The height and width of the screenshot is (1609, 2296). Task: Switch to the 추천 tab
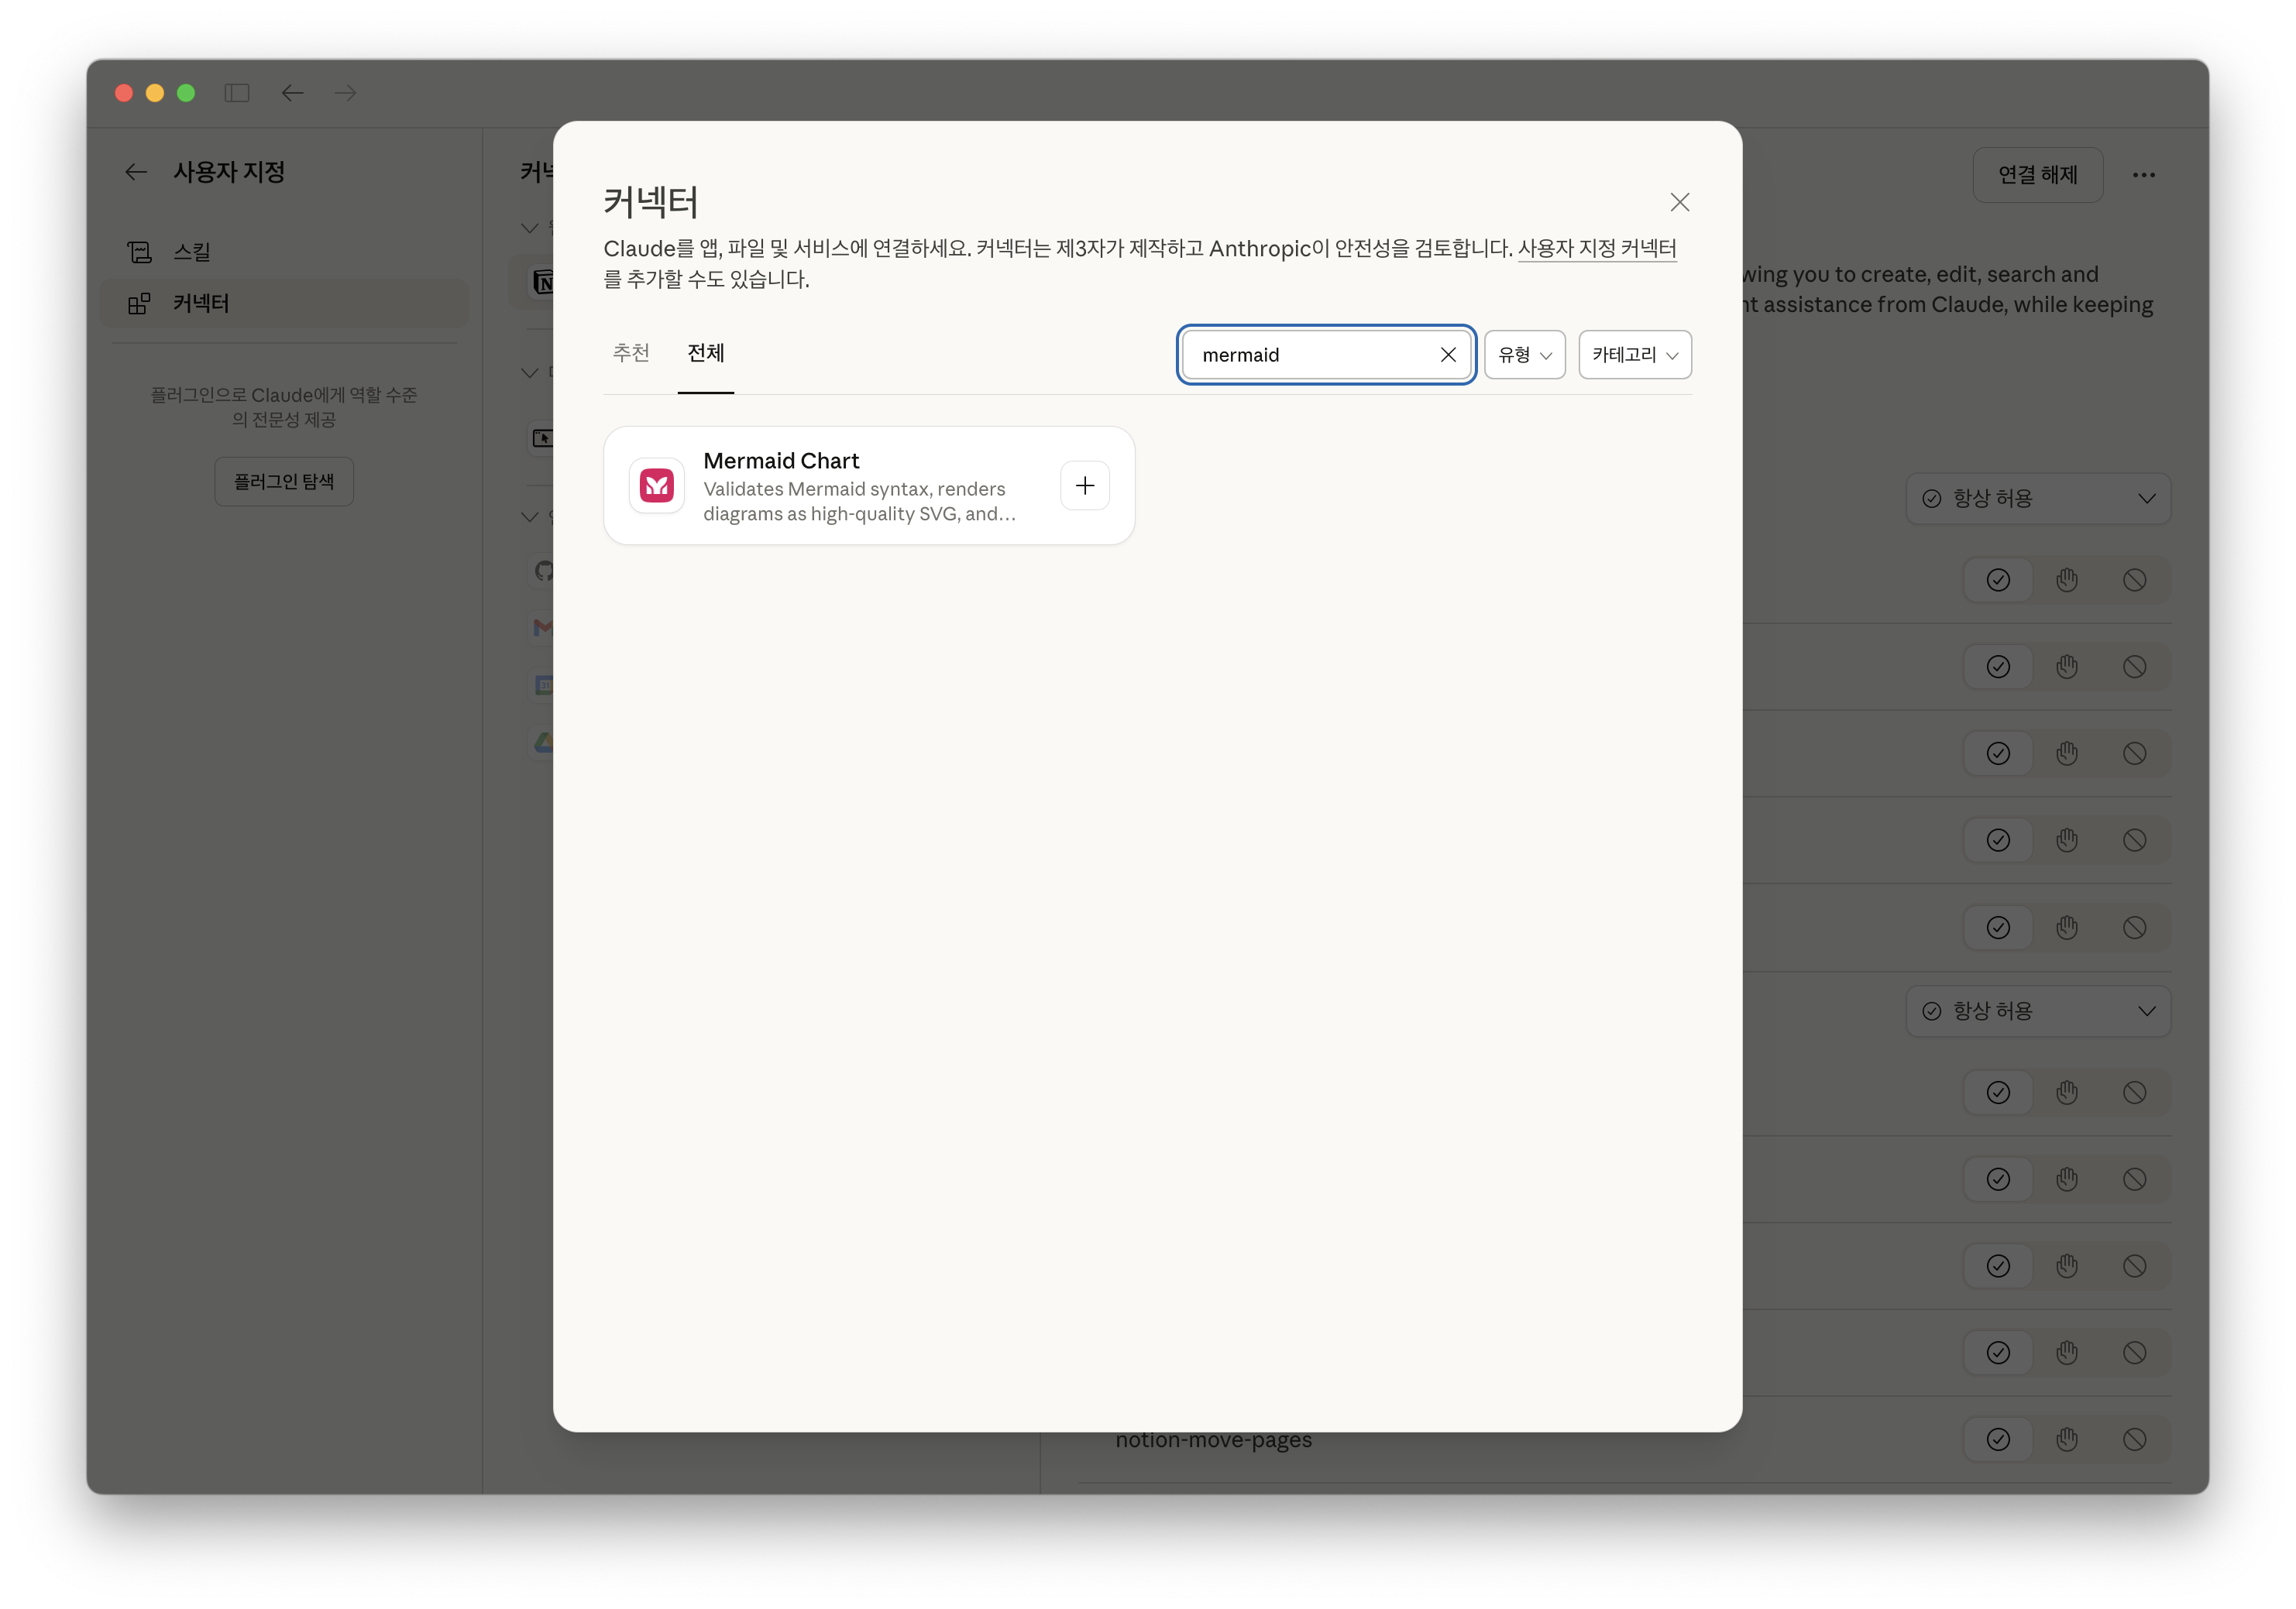click(x=631, y=353)
